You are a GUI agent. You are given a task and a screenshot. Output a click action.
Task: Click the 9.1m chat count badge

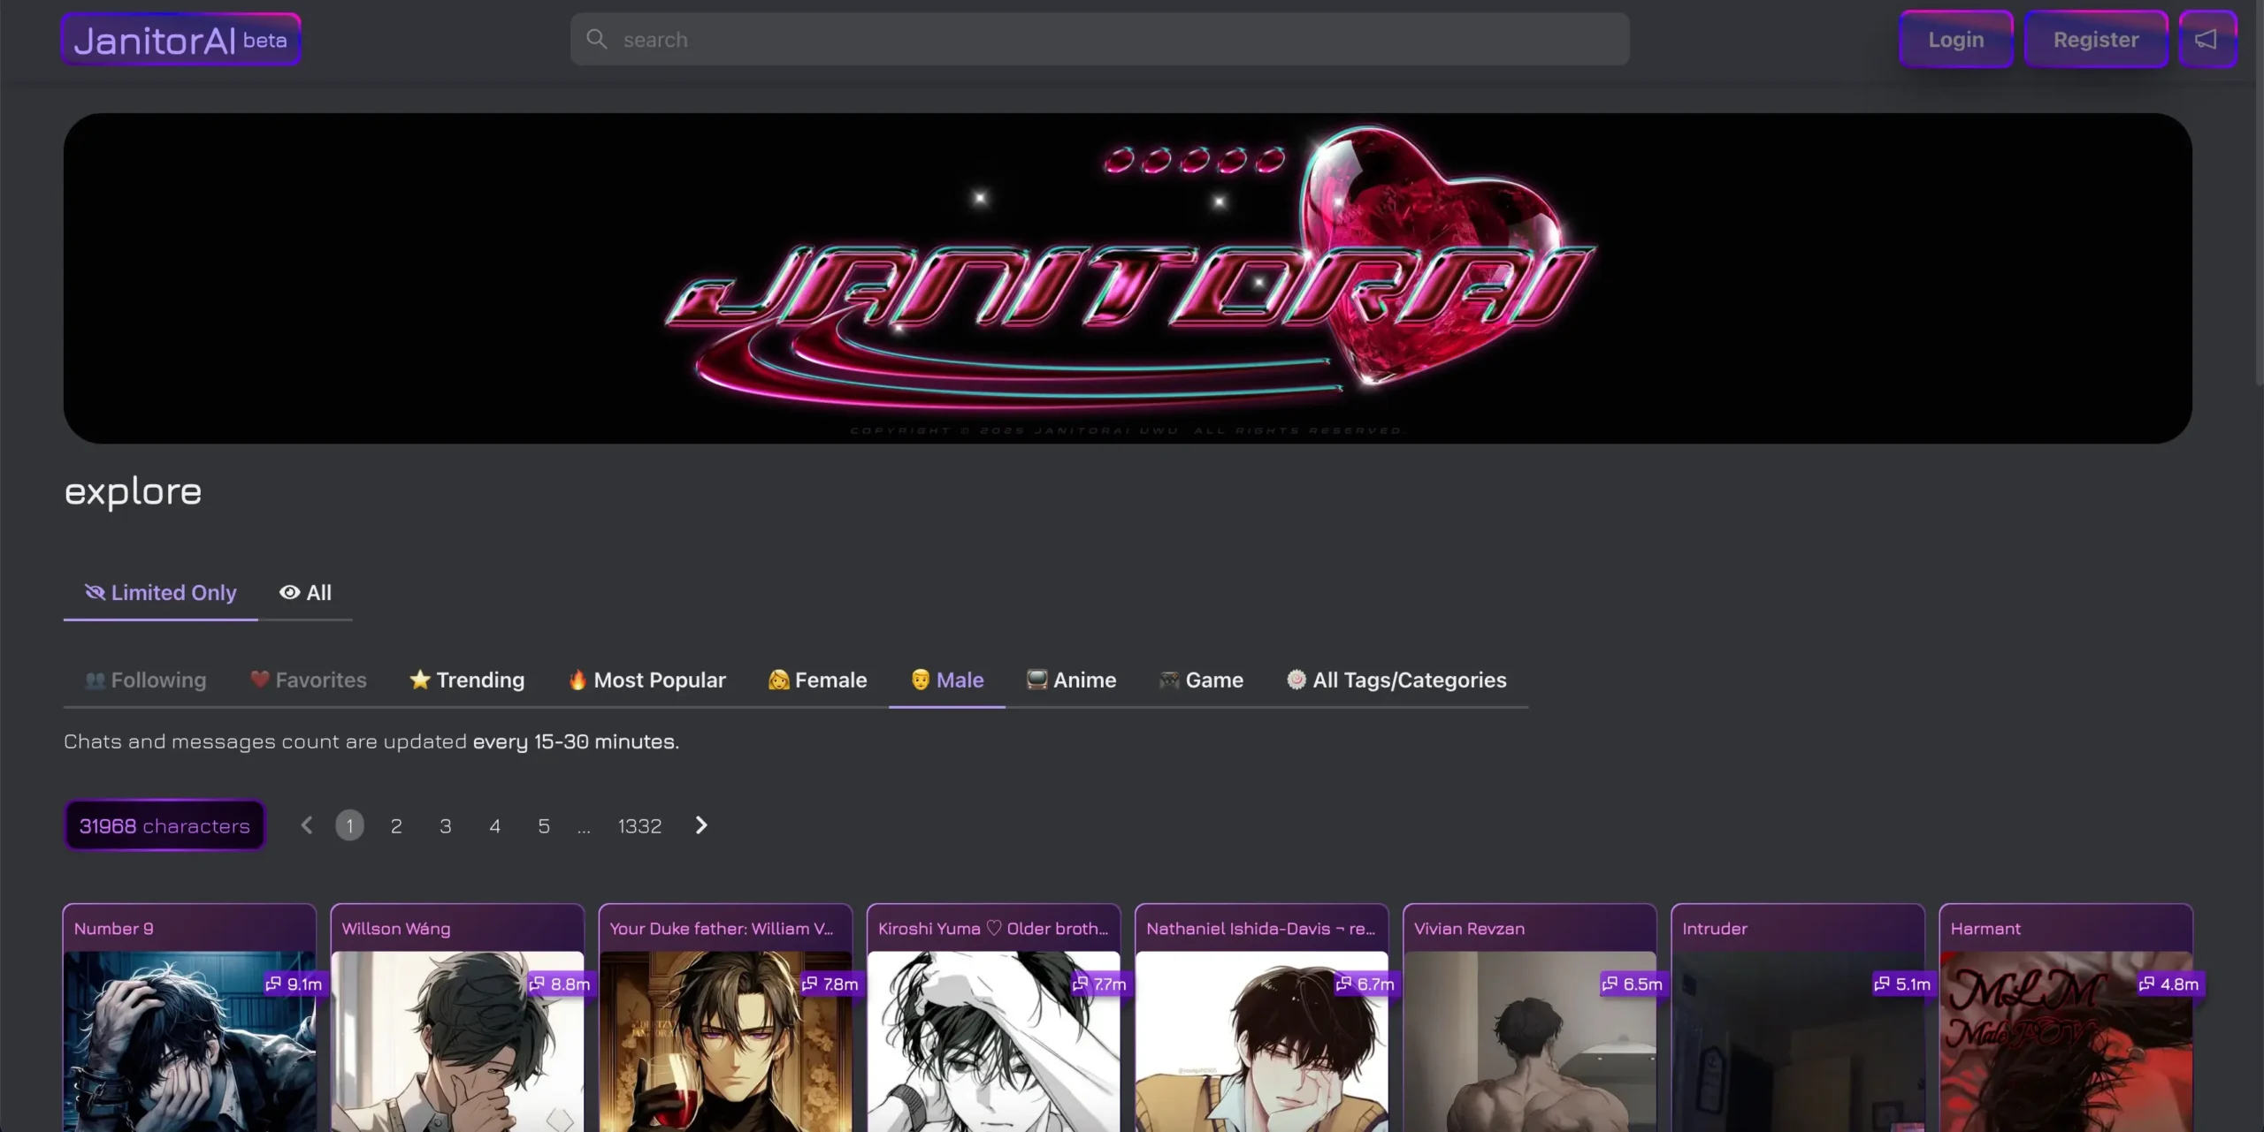click(x=294, y=984)
